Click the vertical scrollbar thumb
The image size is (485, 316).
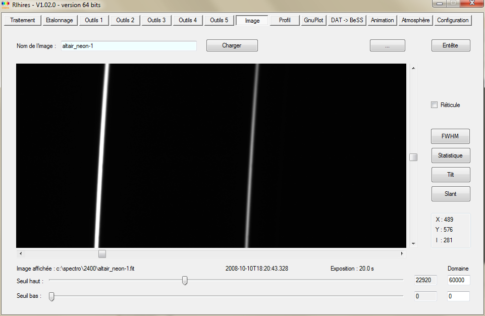pos(413,157)
